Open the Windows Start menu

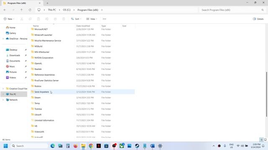[5, 146]
